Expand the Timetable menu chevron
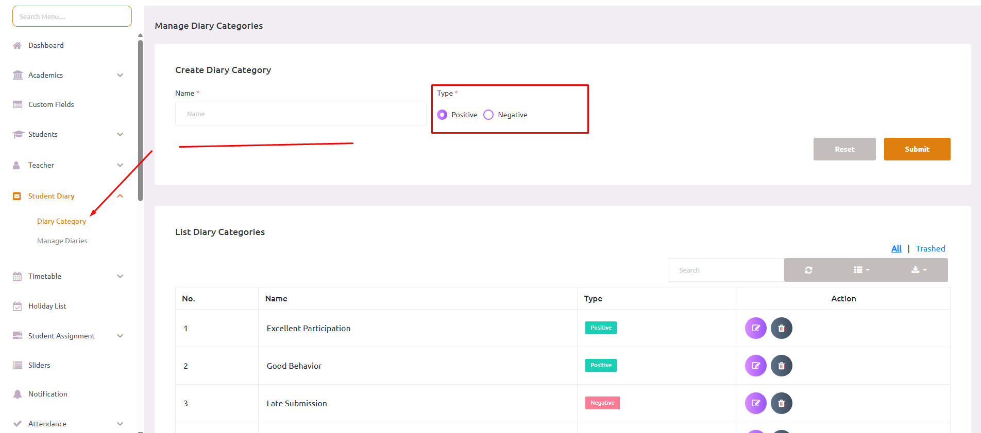Viewport: 981px width, 433px height. click(120, 276)
